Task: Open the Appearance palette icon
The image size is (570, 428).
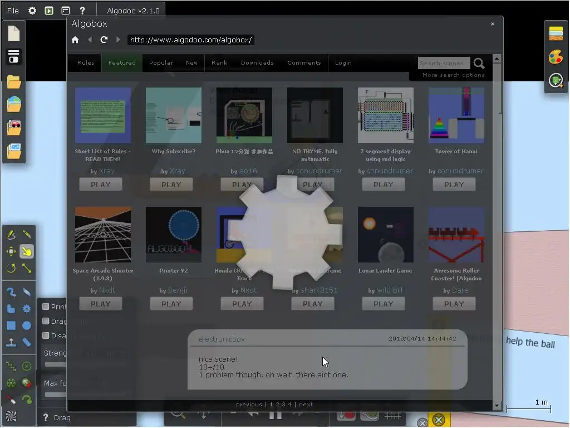Action: (556, 57)
